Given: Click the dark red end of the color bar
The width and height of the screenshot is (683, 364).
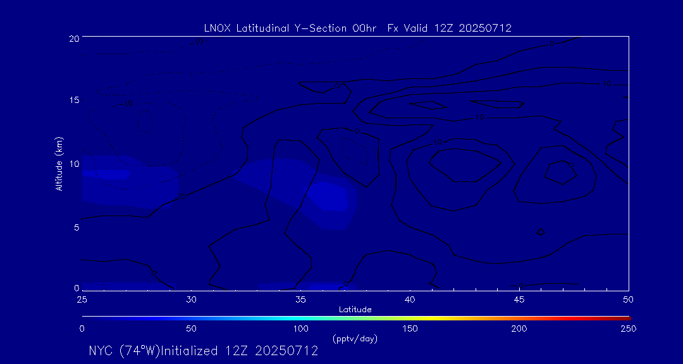Looking at the screenshot, I should click(x=625, y=318).
